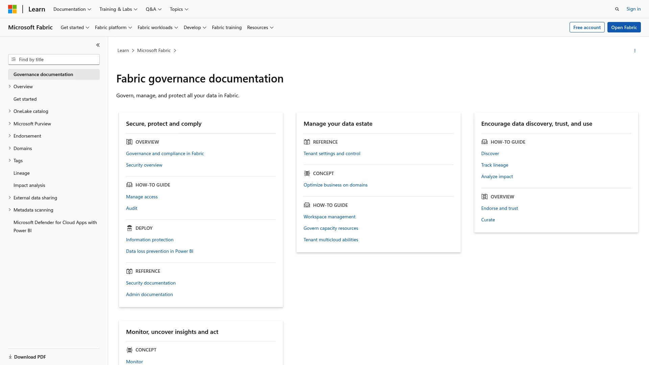Open the Analyze impact link
Viewport: 649px width, 365px height.
tap(497, 176)
